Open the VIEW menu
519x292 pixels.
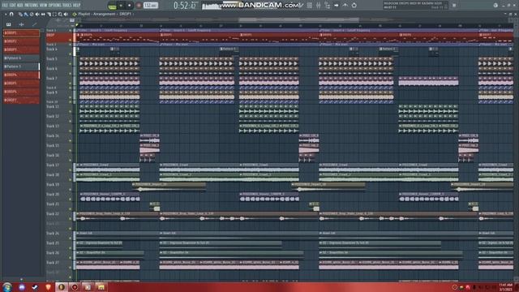44,6
